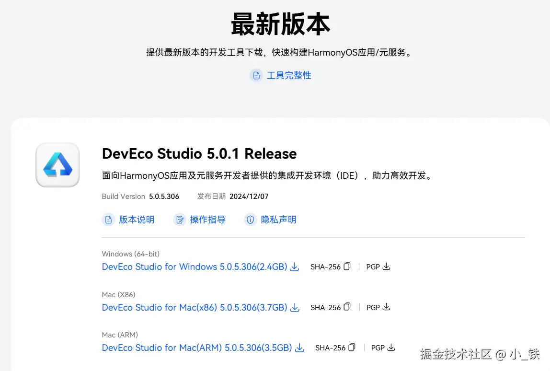Copy SHA-256 icon in Mac(x86) row

pyautogui.click(x=347, y=307)
